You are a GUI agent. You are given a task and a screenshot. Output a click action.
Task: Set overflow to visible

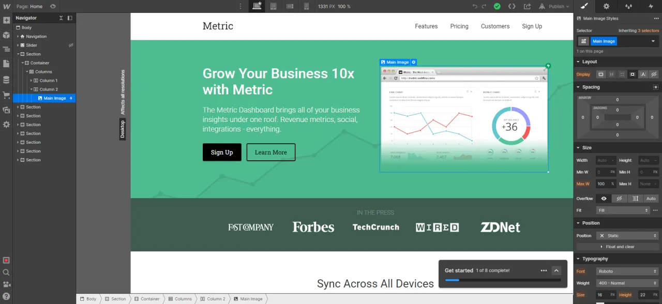point(604,199)
